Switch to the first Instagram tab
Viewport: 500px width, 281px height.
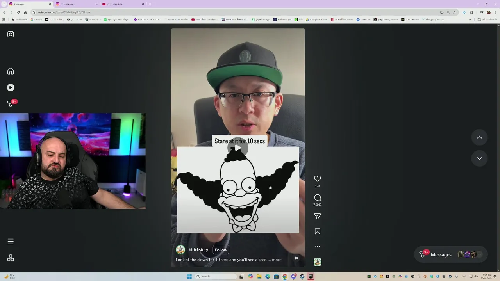pyautogui.click(x=30, y=4)
